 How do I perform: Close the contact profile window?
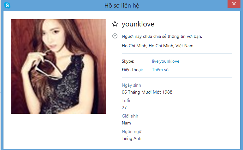pos(234,4)
